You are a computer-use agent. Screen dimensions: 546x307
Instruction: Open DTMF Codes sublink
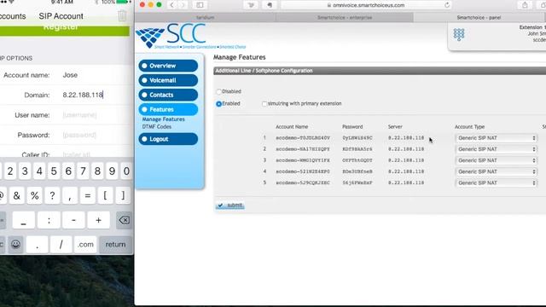(x=157, y=127)
